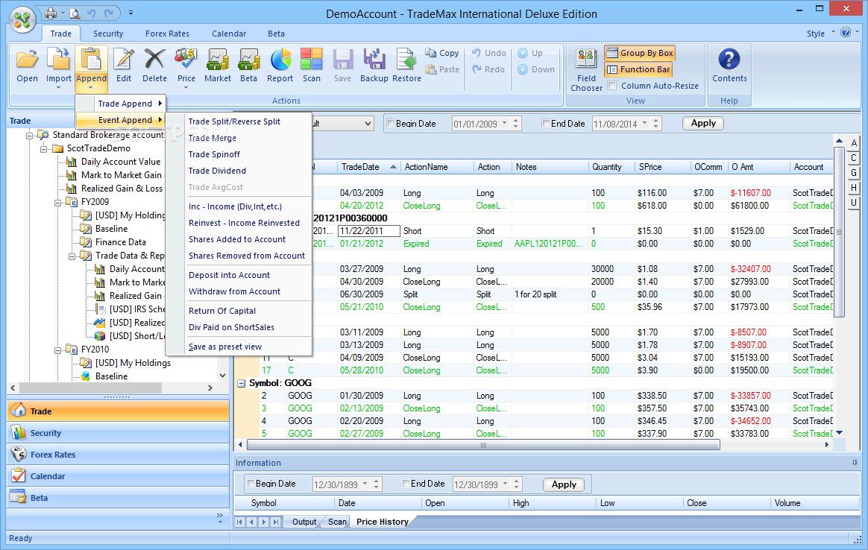Open the Security navigation pane button
Image resolution: width=868 pixels, height=550 pixels.
[118, 433]
